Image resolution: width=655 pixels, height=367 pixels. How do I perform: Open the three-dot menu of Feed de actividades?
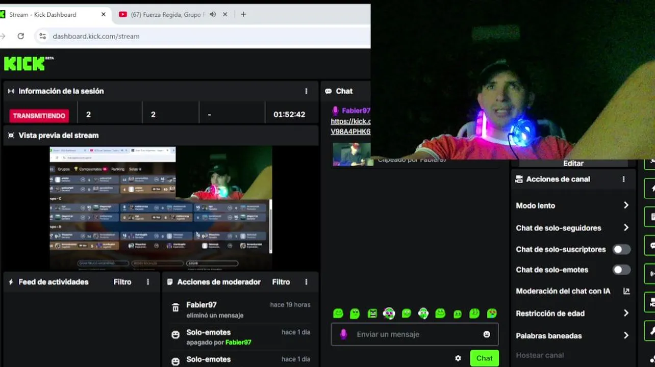pos(148,282)
